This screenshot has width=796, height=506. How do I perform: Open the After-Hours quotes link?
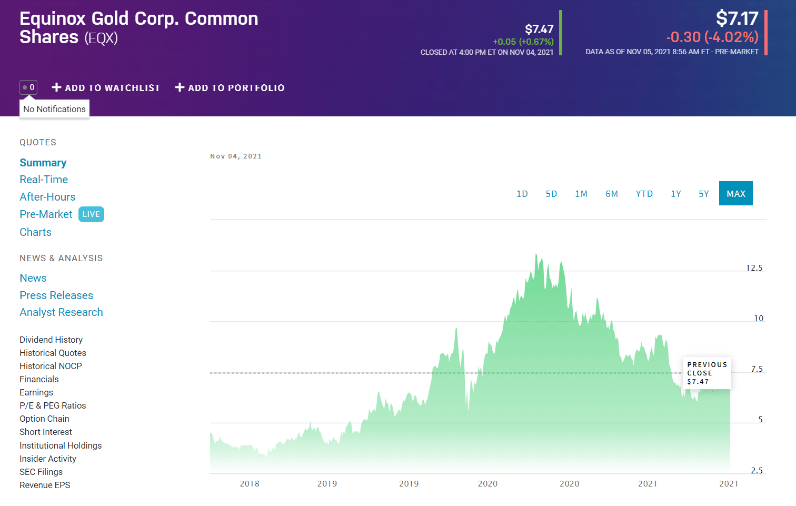pos(47,197)
